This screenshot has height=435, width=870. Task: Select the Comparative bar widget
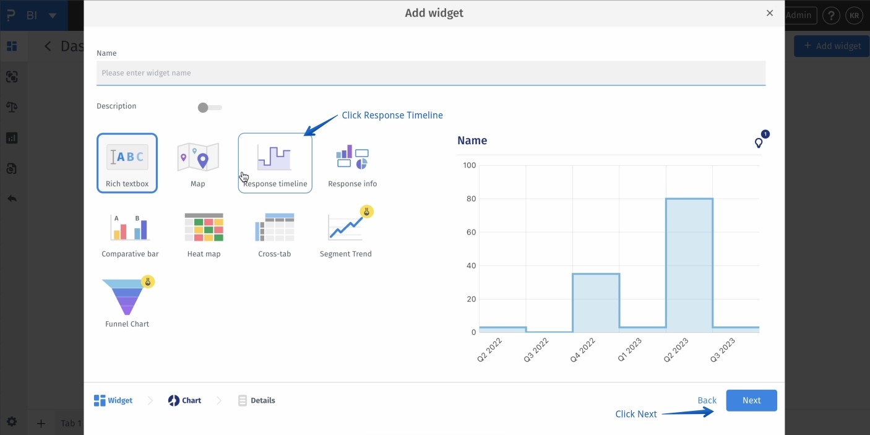click(x=130, y=235)
